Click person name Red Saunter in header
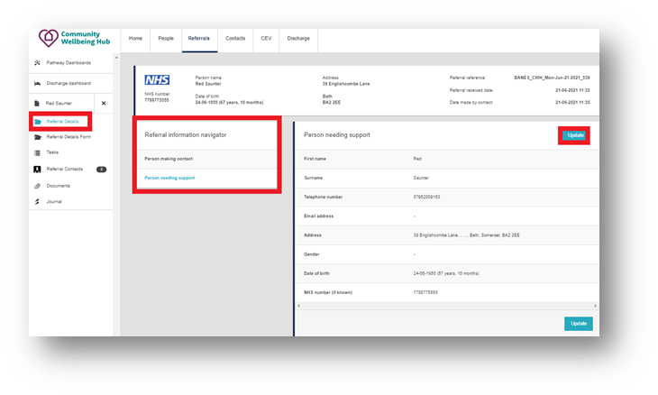 tap(208, 84)
